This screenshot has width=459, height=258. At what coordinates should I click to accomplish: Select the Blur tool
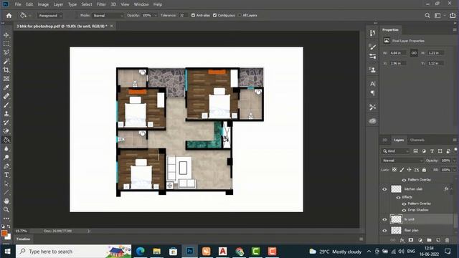point(6,148)
